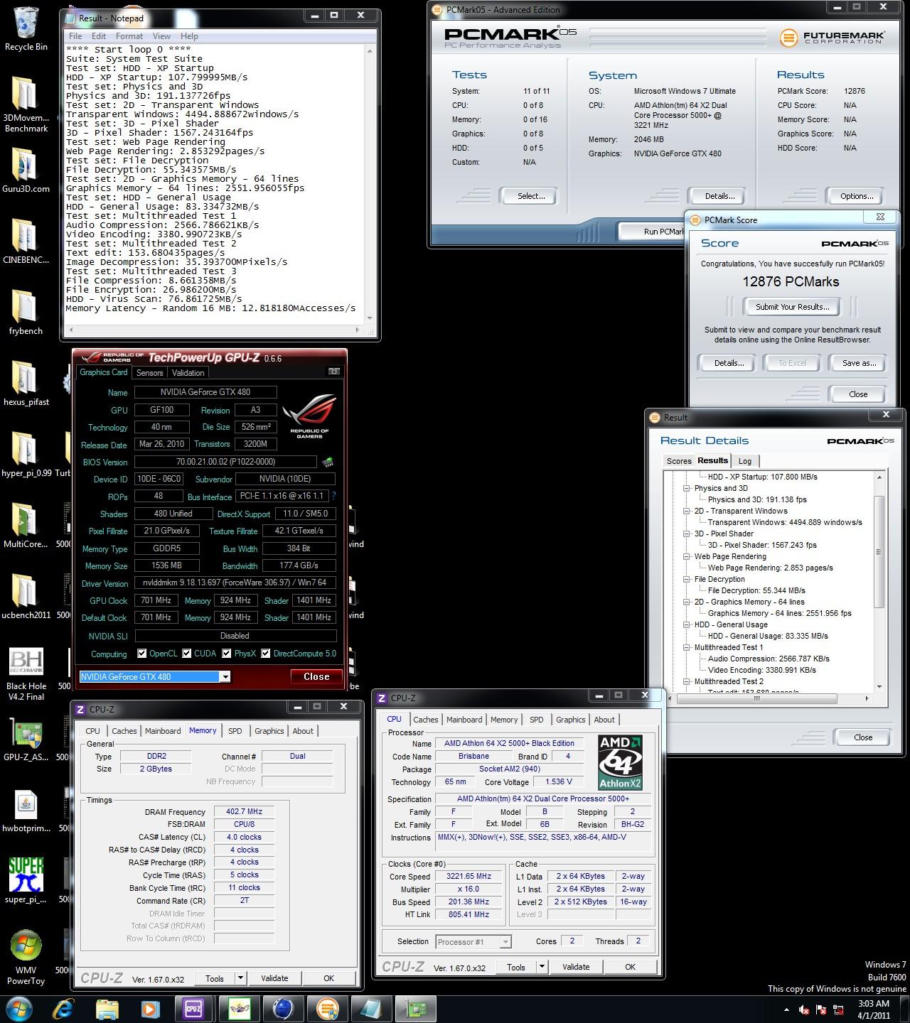Screen dimensions: 910x1023
Task: Select the frybench folder icon
Action: pos(26,313)
